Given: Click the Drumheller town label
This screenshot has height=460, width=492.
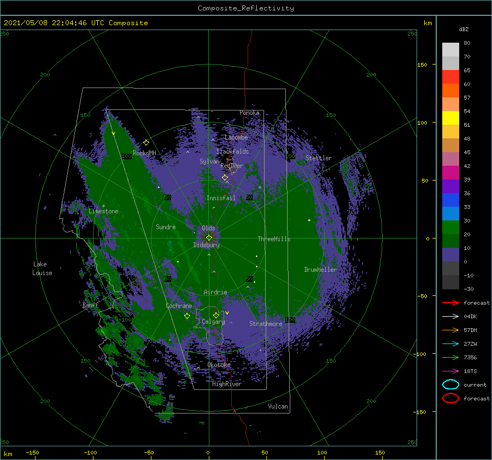Looking at the screenshot, I should point(320,270).
